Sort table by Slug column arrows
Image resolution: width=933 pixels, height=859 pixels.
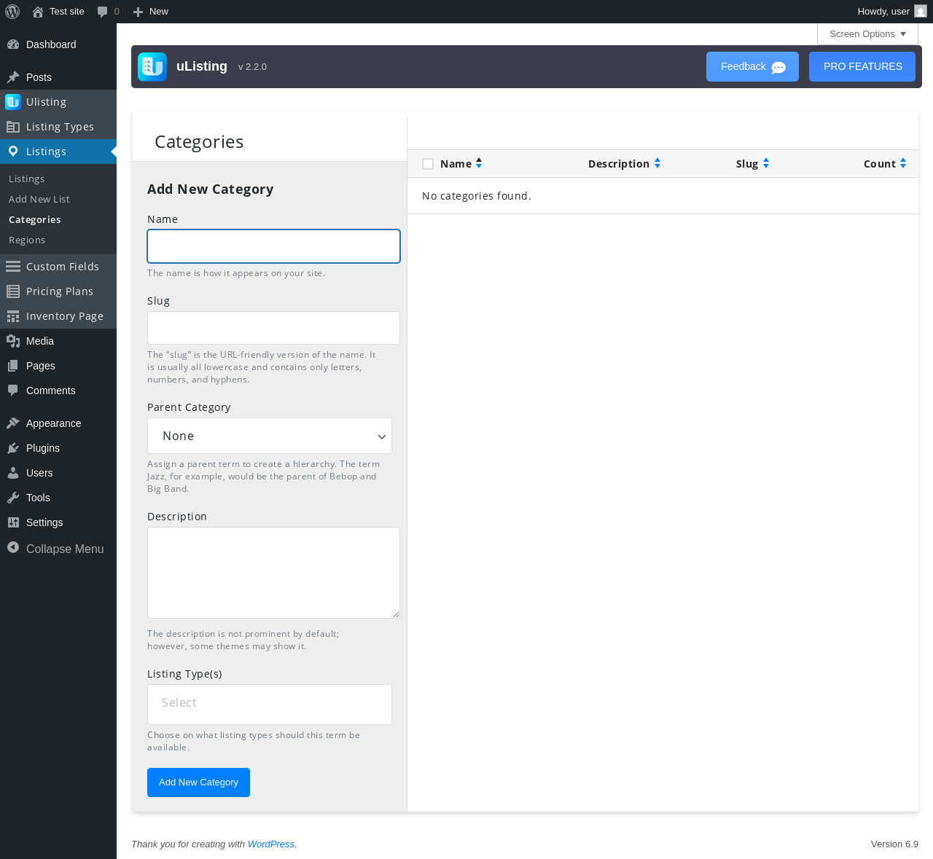[766, 164]
